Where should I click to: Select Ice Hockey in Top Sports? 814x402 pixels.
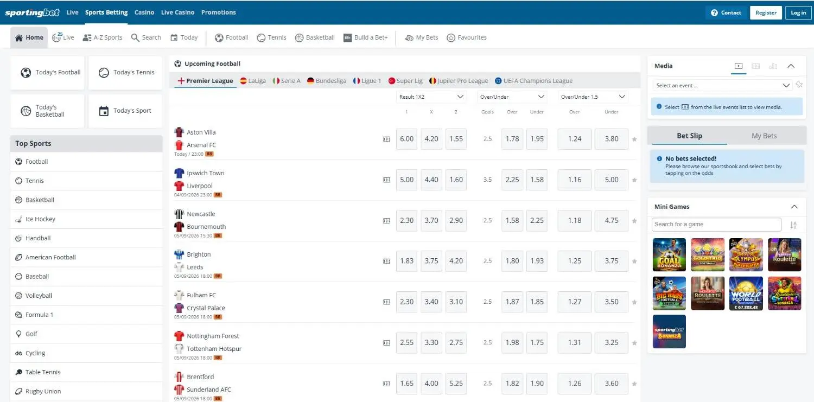tap(86, 219)
